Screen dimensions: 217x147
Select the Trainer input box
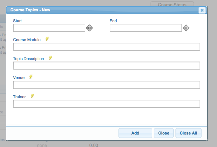pyautogui.click(x=106, y=104)
